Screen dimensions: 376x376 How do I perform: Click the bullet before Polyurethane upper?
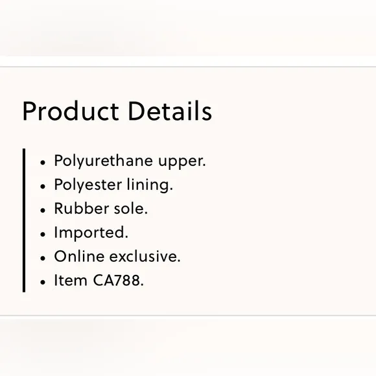[x=43, y=163]
